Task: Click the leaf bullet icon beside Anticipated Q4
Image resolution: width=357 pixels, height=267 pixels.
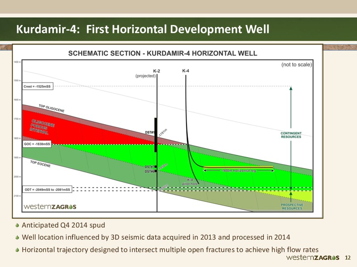Action: point(17,226)
